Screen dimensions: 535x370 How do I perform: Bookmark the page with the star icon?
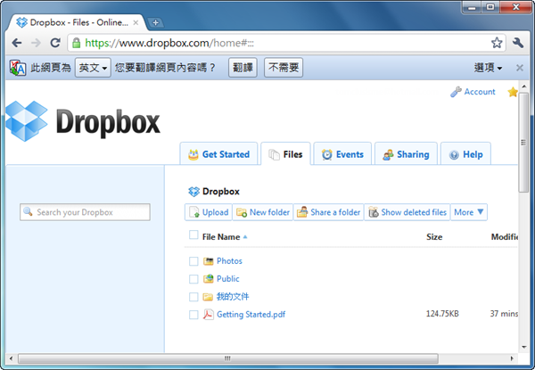click(x=497, y=43)
